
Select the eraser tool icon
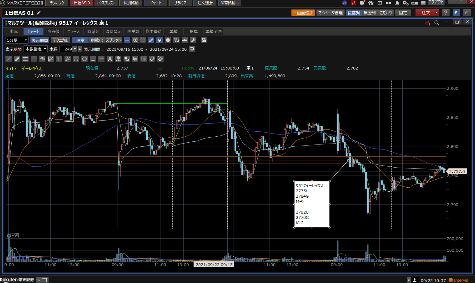pos(152,59)
